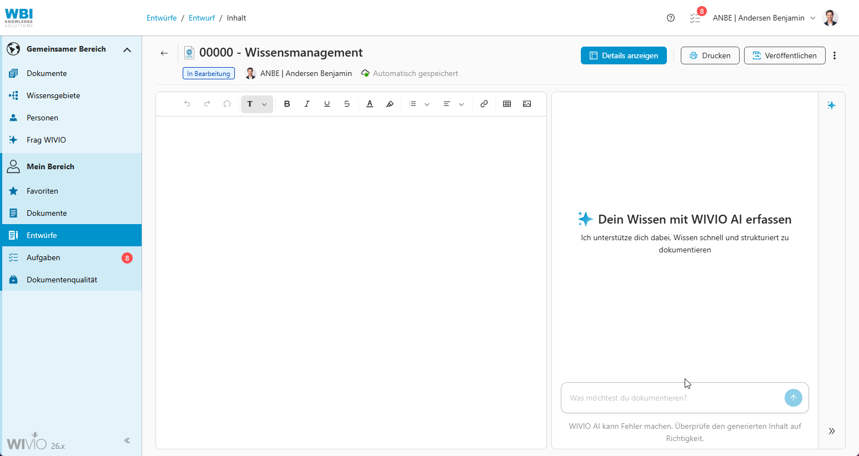This screenshot has height=456, width=859.
Task: Click the user profile avatar in header
Action: [x=830, y=18]
